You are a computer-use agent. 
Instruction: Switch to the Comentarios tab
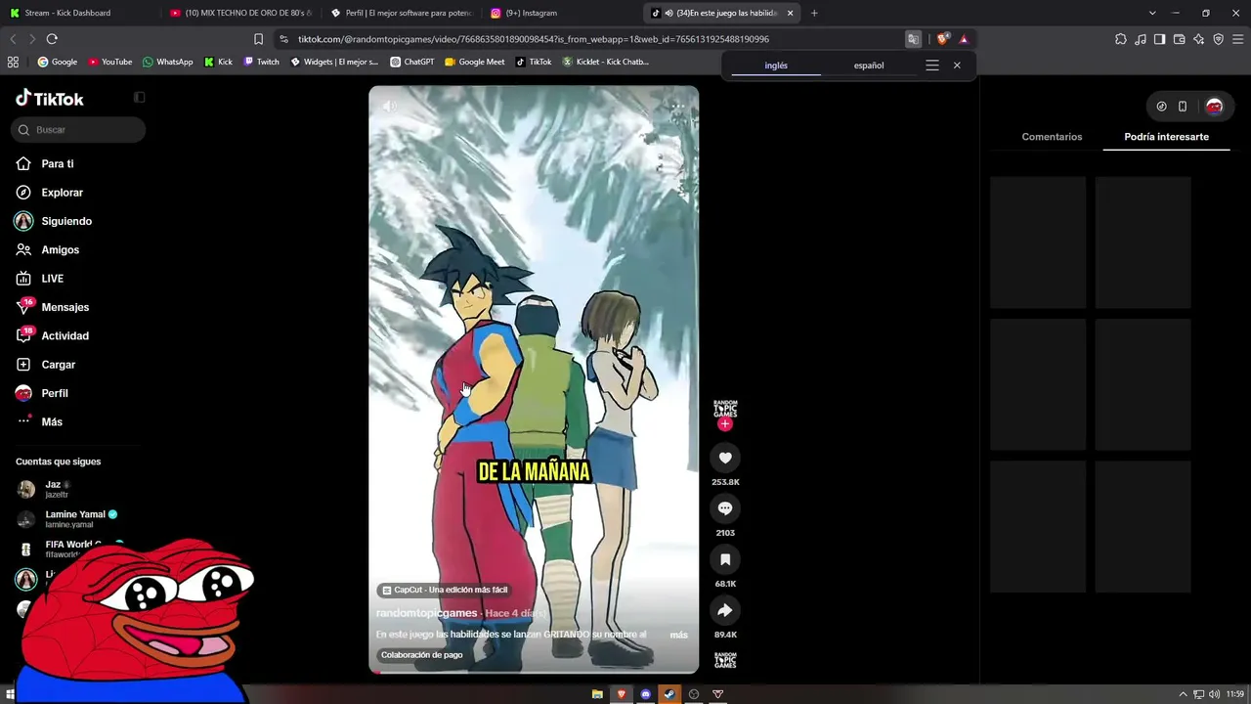1052,137
